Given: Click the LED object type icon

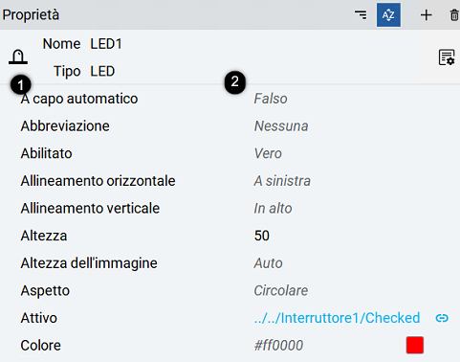Looking at the screenshot, I should [18, 57].
